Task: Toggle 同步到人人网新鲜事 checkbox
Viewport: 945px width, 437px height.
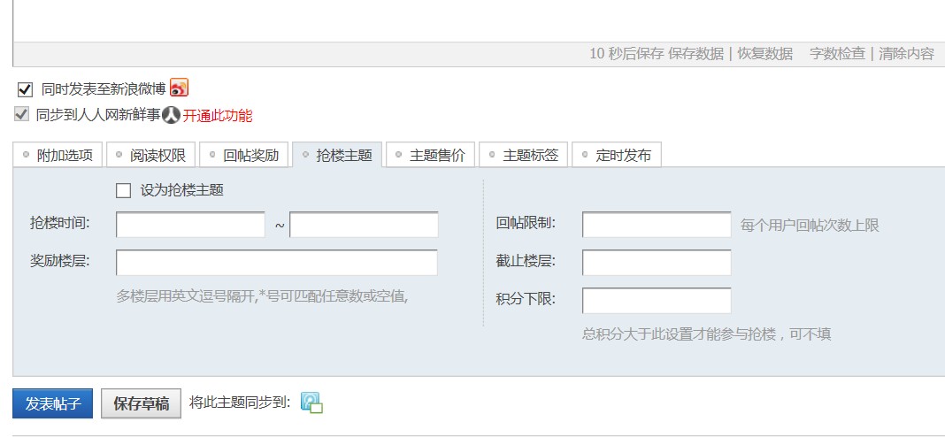Action: [x=22, y=114]
